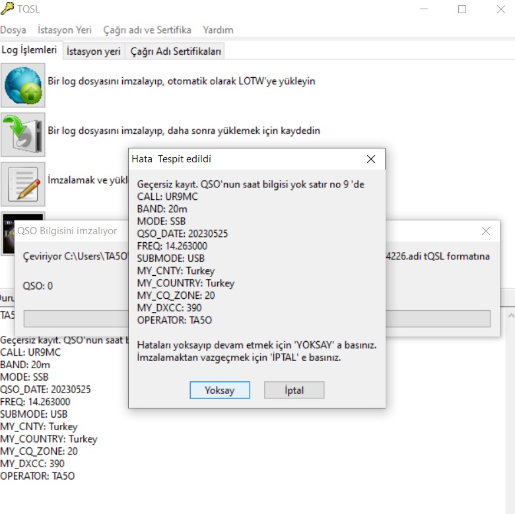The image size is (515, 514).
Task: Click the status log scrollbar up arrow
Action: [x=511, y=316]
